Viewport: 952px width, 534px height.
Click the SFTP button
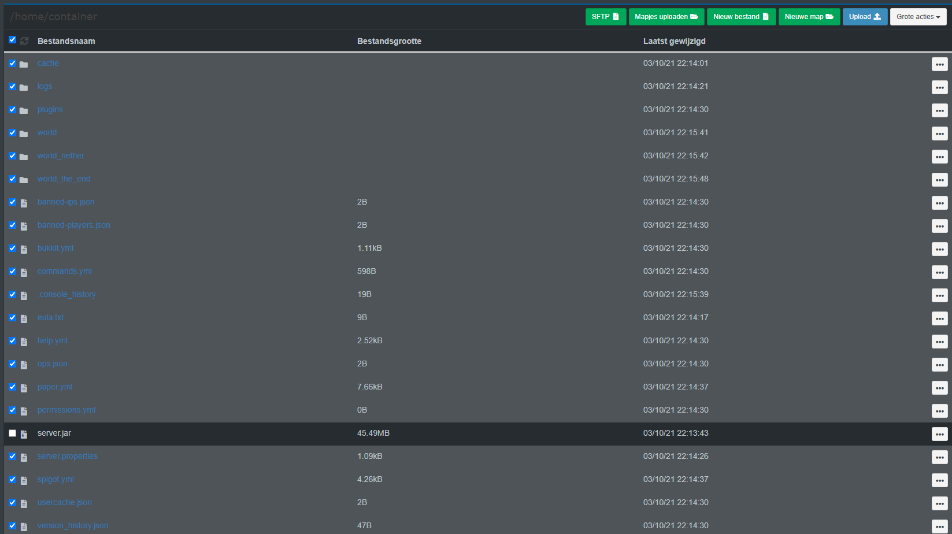(605, 17)
